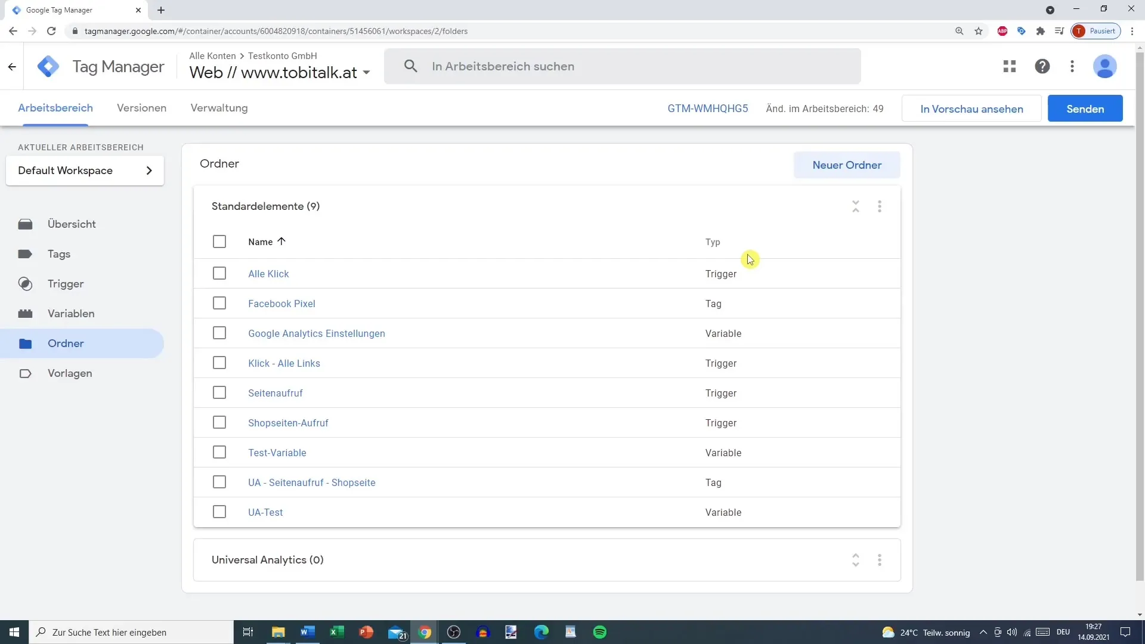
Task: Click Neuer Ordner button
Action: [847, 165]
